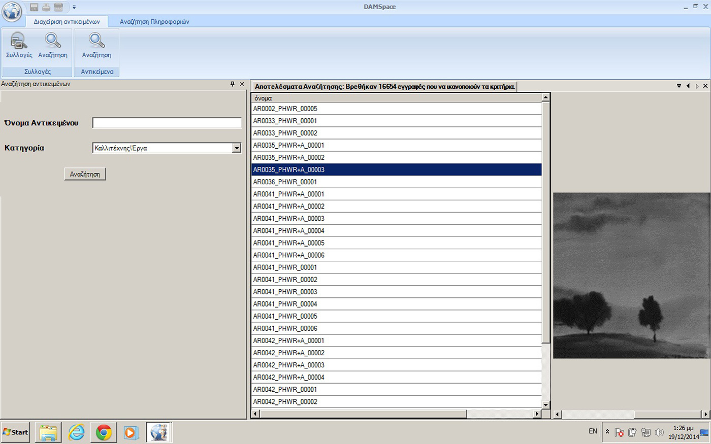Click the results list vertical scrollbar thumb

(x=546, y=223)
